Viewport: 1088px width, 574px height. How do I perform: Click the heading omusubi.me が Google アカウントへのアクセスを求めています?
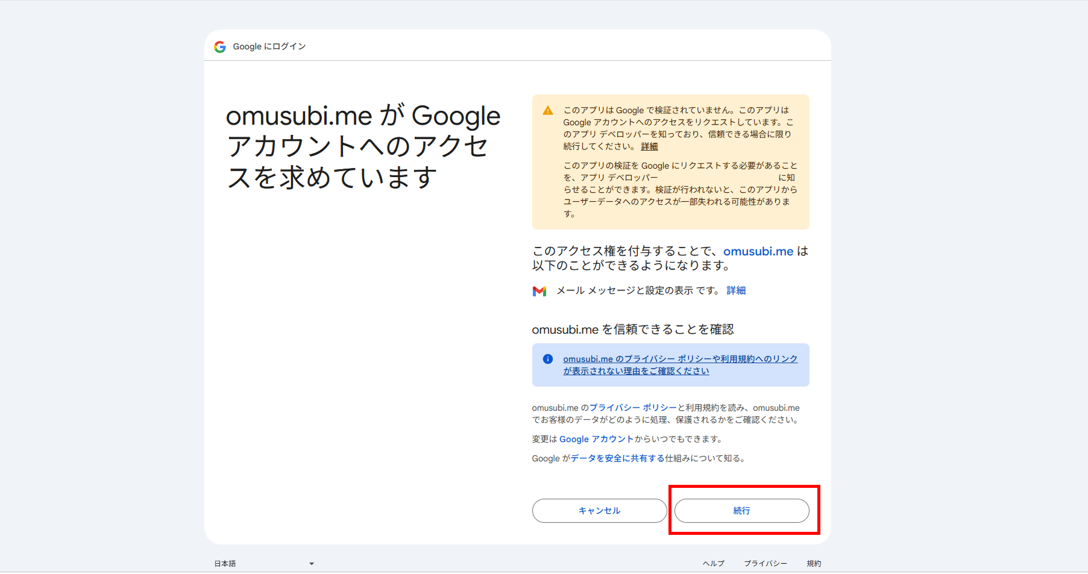363,146
